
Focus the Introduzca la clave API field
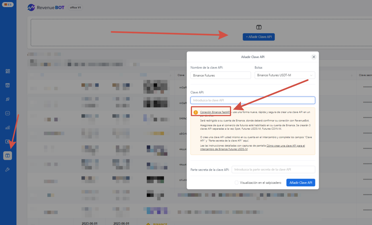pos(253,100)
